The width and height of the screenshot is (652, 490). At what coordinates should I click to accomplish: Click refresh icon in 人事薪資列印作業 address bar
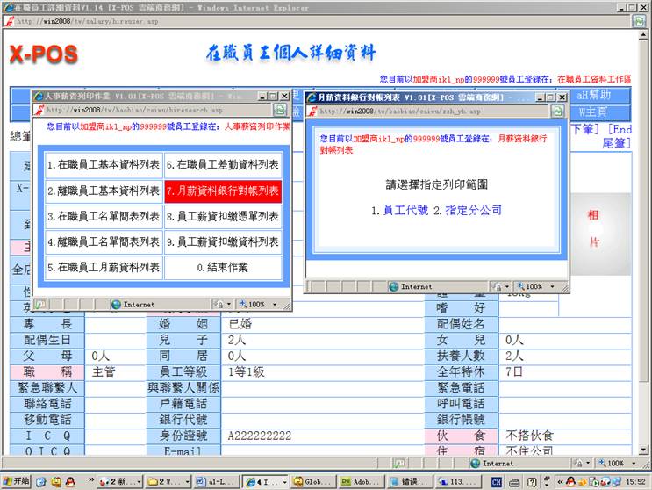(x=279, y=111)
